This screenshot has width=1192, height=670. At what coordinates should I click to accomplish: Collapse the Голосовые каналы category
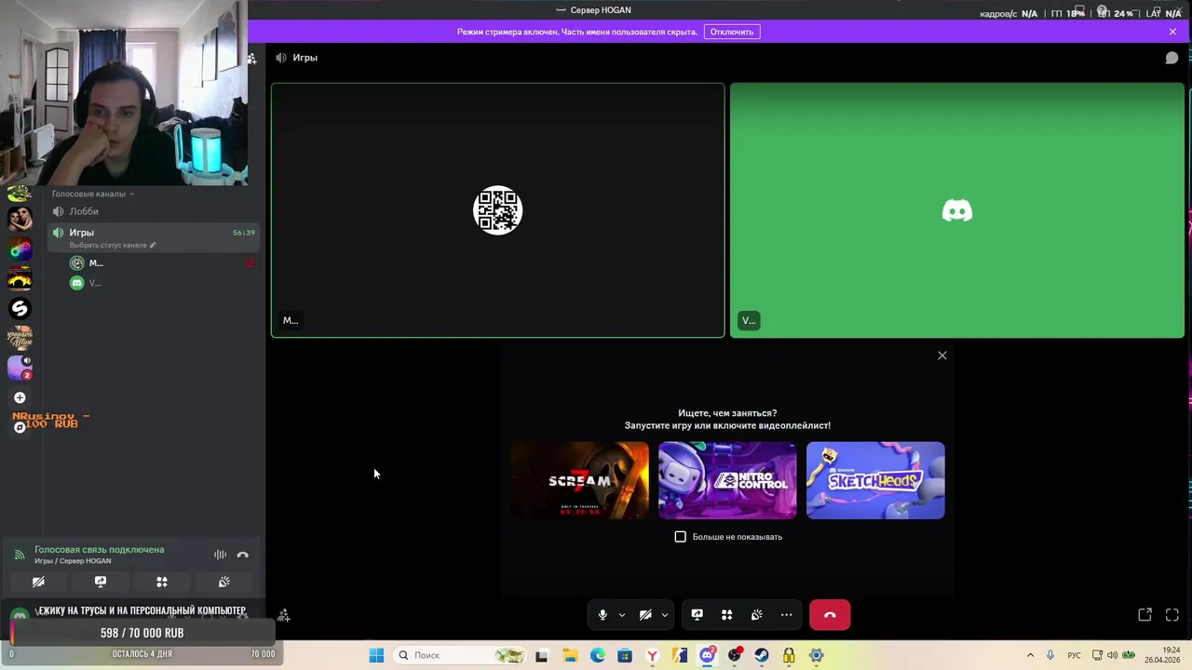click(93, 194)
